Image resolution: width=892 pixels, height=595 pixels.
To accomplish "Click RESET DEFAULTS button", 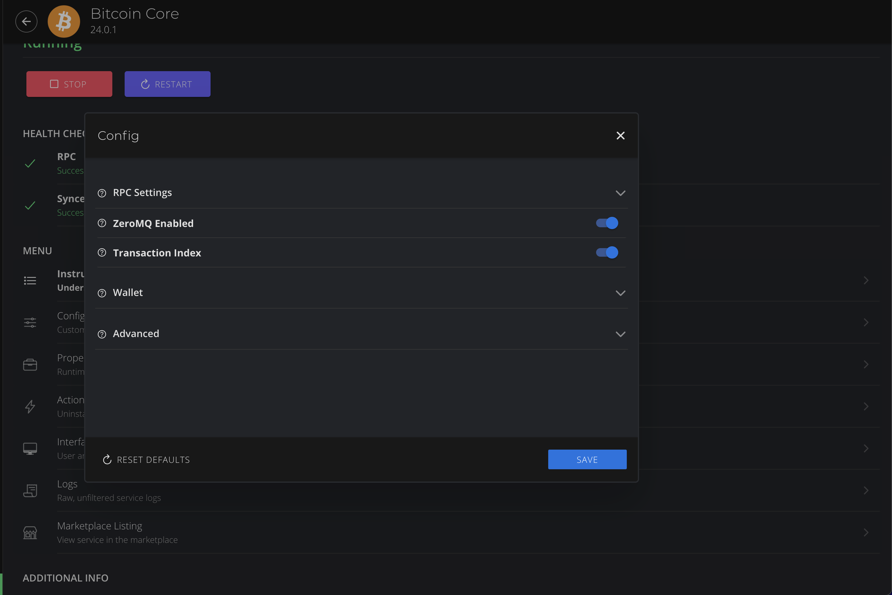I will tap(146, 459).
